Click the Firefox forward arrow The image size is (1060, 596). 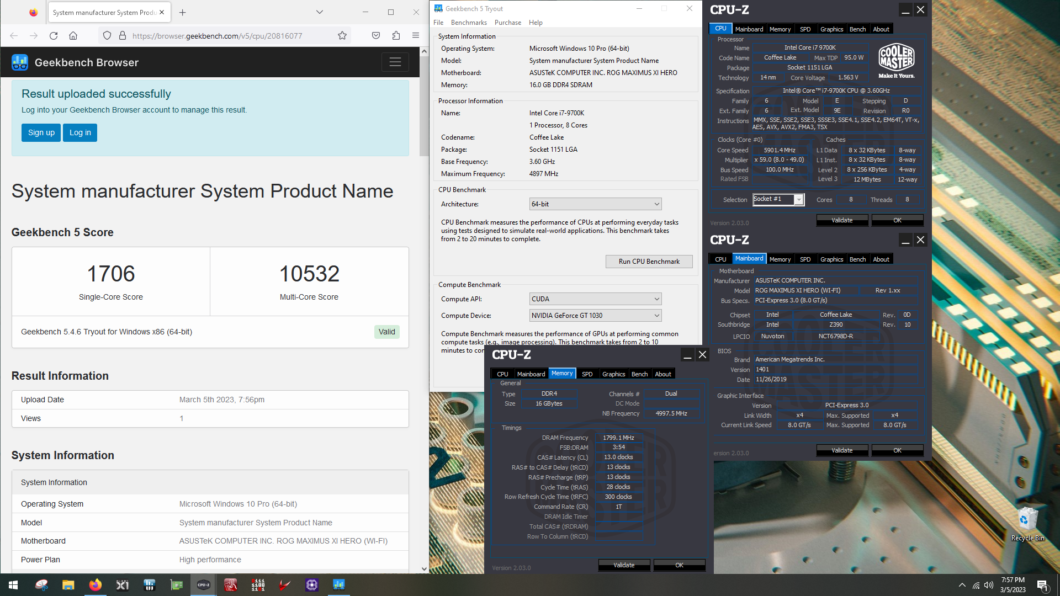tap(34, 36)
